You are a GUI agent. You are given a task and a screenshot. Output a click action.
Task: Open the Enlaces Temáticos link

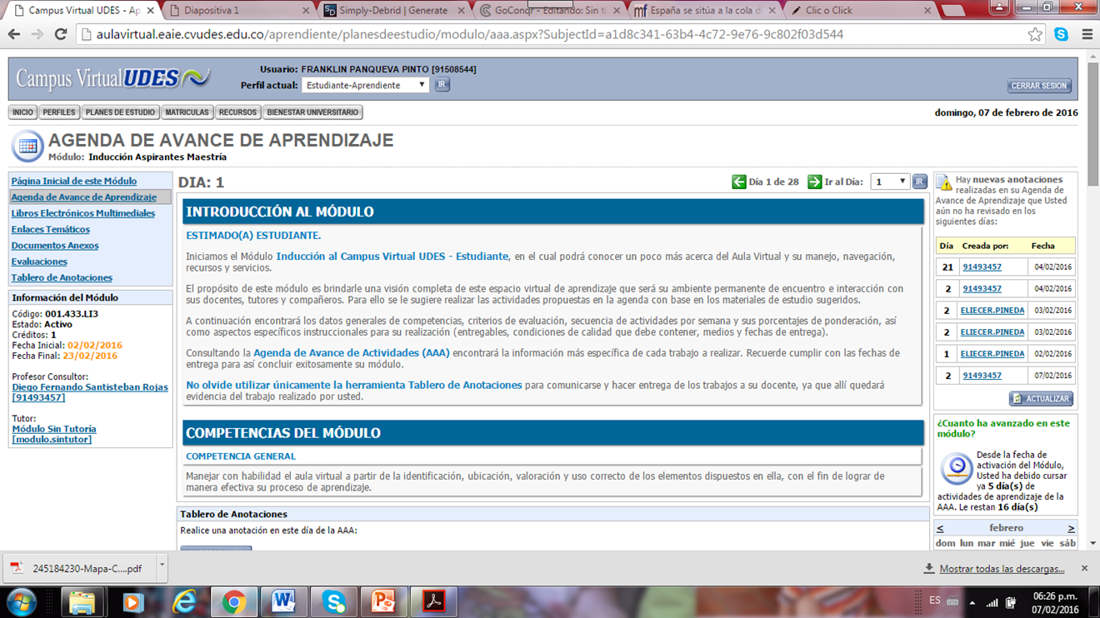(x=51, y=229)
